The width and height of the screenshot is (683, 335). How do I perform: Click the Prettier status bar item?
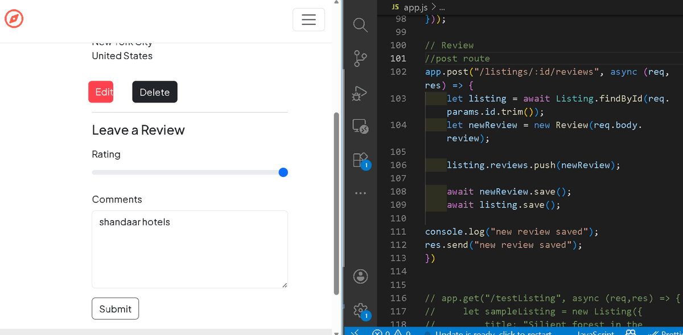point(665,332)
